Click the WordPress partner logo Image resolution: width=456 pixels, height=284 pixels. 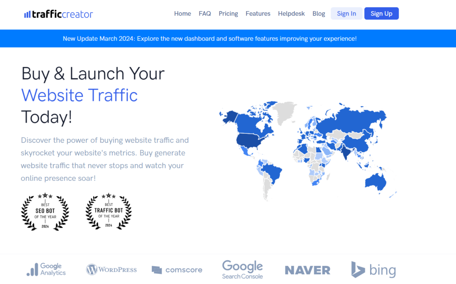tap(111, 269)
